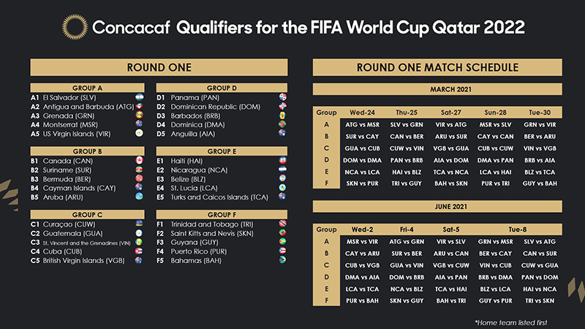
Task: Click the Suriname flag icon
Action: [x=138, y=169]
